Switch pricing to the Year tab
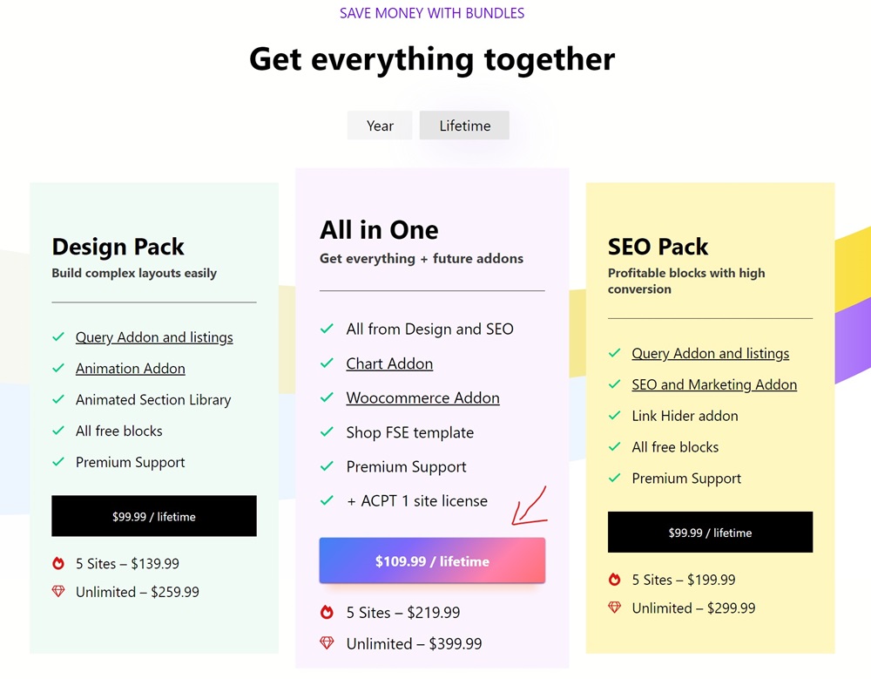Viewport: 871px width, 679px height. pos(380,126)
